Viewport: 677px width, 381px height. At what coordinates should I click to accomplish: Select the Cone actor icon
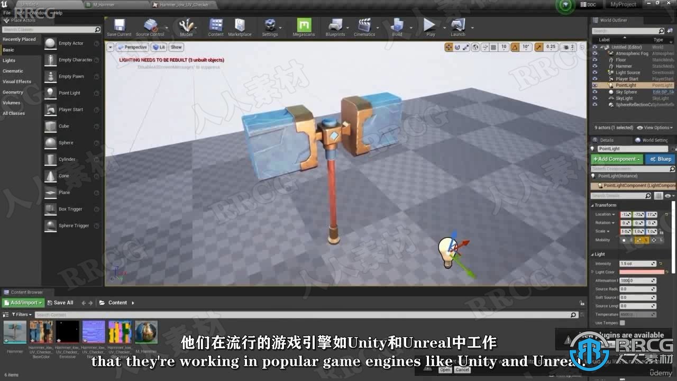point(50,176)
